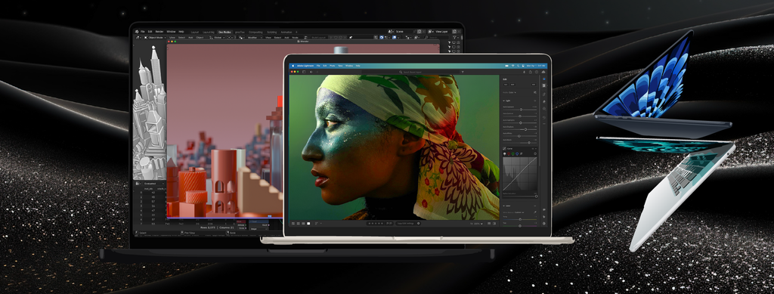
Task: Click the Blacks slider handle
Action: [529, 143]
